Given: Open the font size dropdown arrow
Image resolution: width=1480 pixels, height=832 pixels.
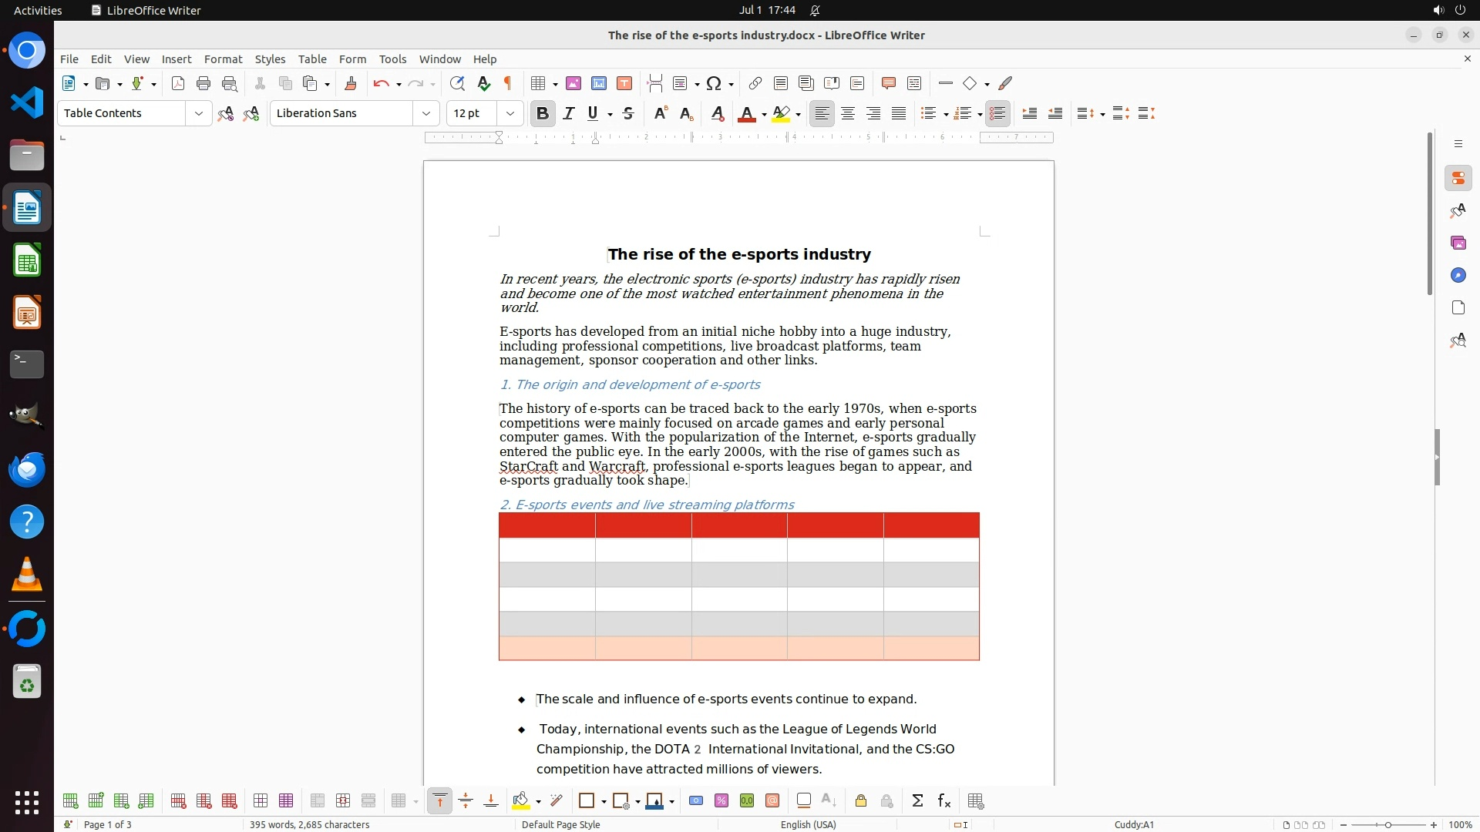Looking at the screenshot, I should point(510,114).
